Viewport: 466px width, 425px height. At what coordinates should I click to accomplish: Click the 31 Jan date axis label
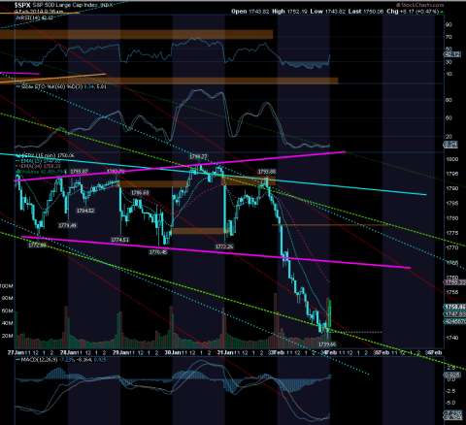pyautogui.click(x=225, y=352)
